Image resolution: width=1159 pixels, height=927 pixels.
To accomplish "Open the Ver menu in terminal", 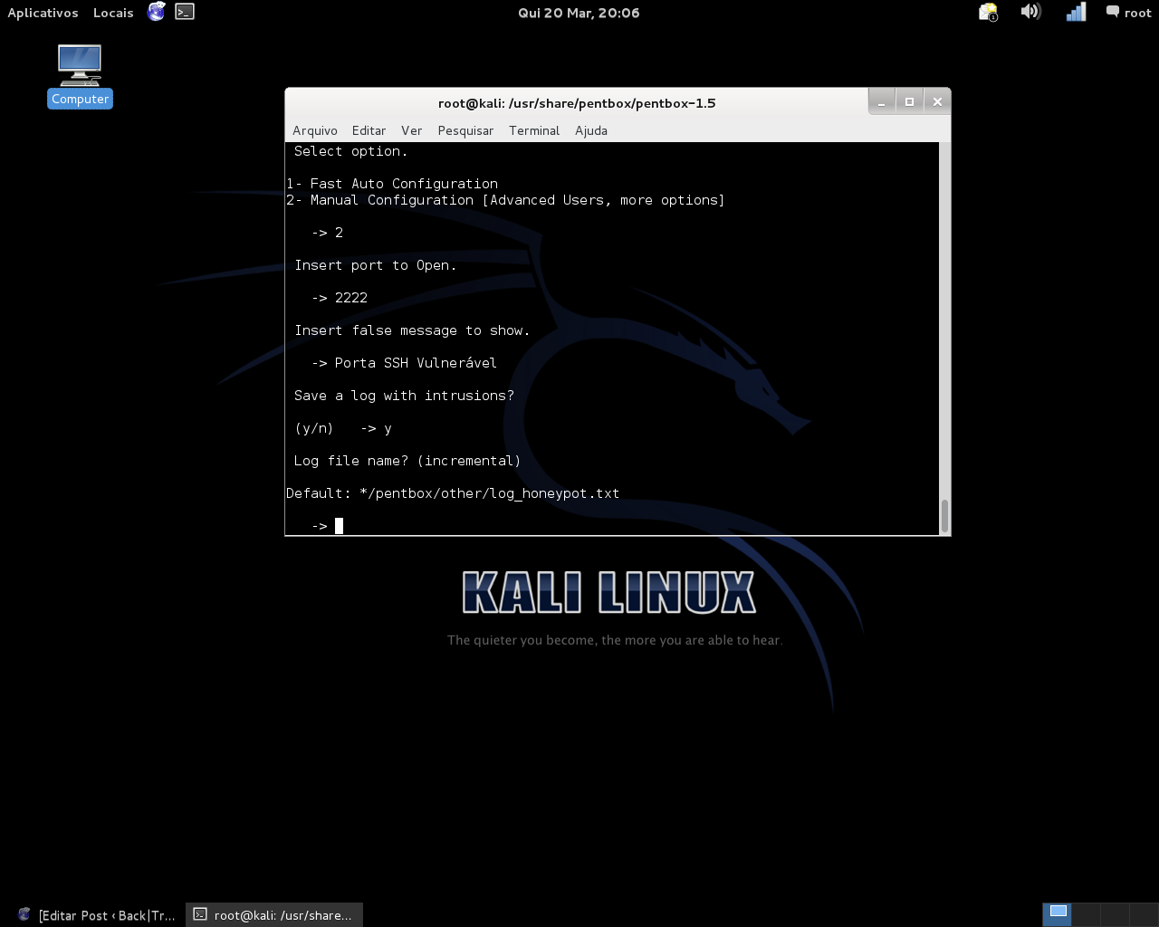I will (x=412, y=130).
